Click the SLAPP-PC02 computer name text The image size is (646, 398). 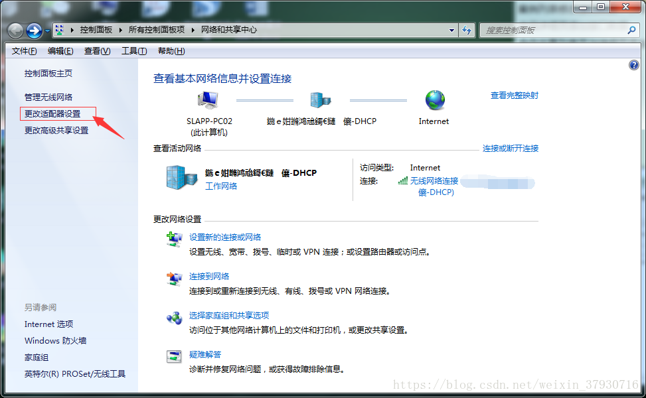(209, 121)
